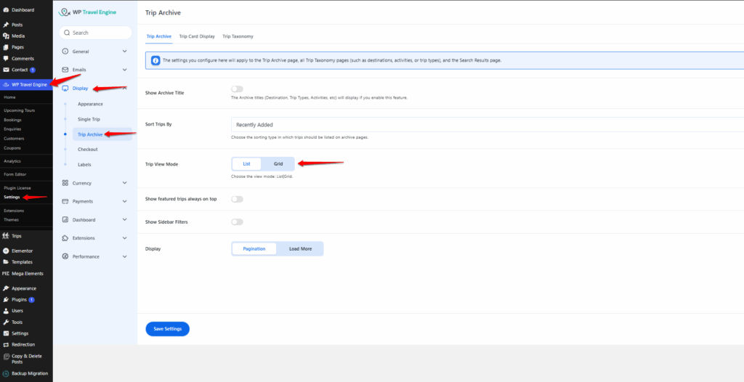The height and width of the screenshot is (382, 744).
Task: Click the General info icon in sidebar
Action: tap(65, 52)
